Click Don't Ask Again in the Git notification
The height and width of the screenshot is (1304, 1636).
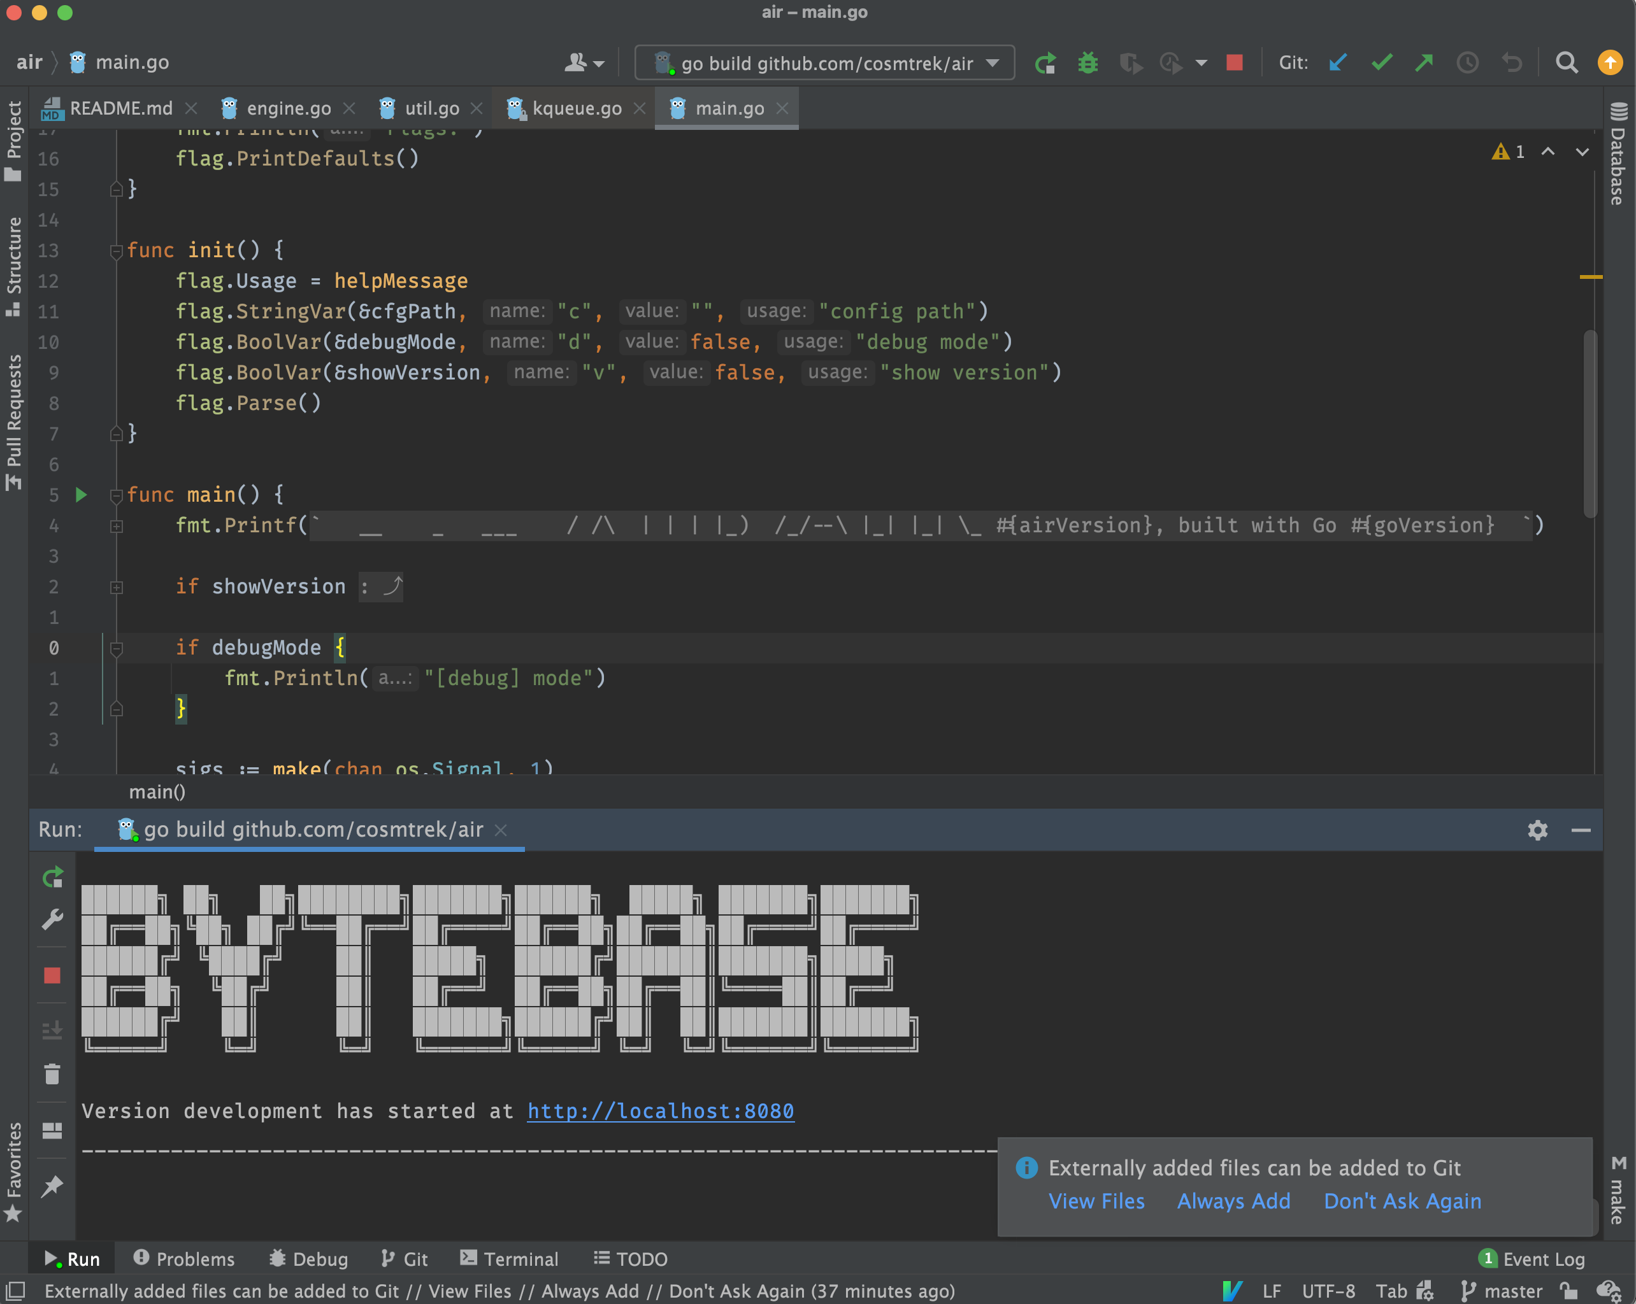[1402, 1201]
